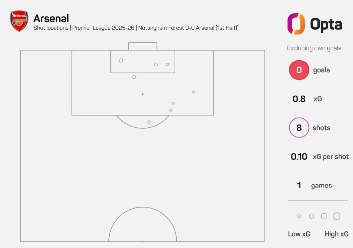Select the largest High xG legend circle
The image size is (353, 248).
tap(336, 216)
